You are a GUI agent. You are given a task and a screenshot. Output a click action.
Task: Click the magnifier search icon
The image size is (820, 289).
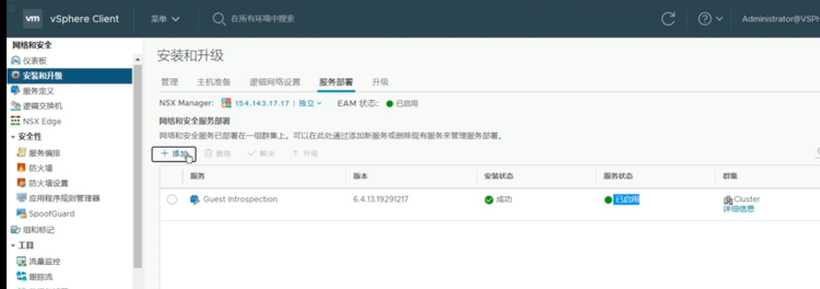(219, 19)
